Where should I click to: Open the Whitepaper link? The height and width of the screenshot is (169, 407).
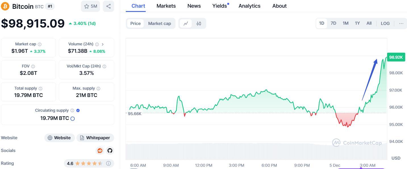click(95, 138)
